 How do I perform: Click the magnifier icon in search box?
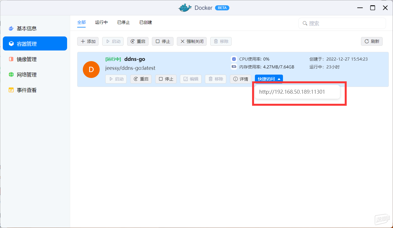(x=305, y=23)
